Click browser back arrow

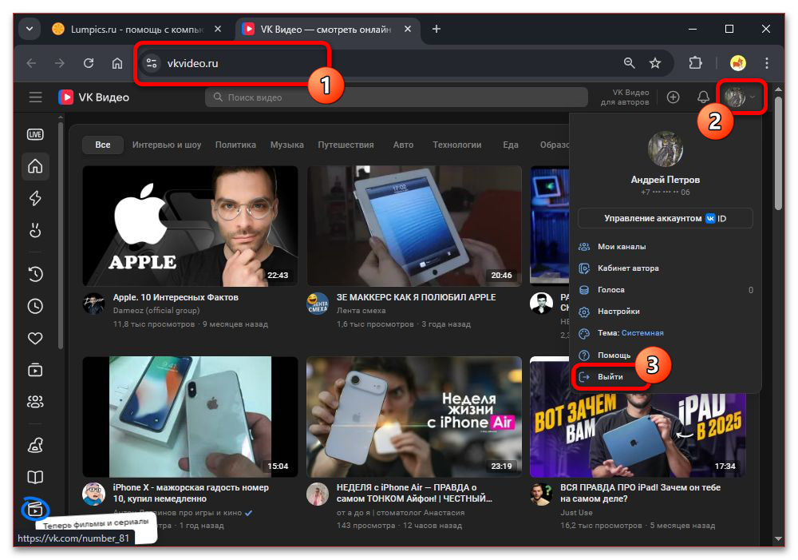tap(32, 63)
